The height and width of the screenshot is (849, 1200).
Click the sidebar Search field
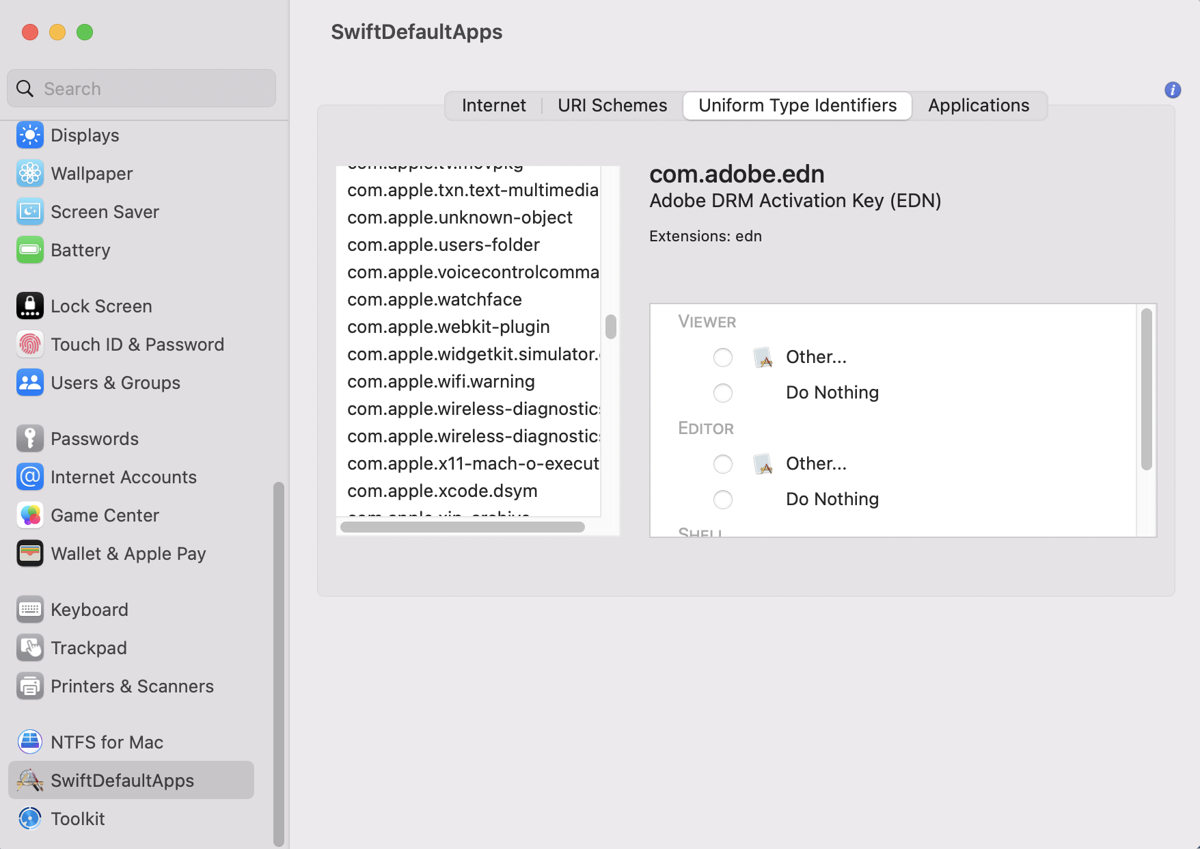click(x=141, y=89)
